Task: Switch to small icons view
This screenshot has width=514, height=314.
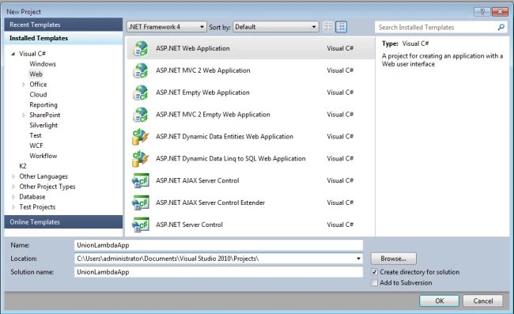Action: point(328,27)
